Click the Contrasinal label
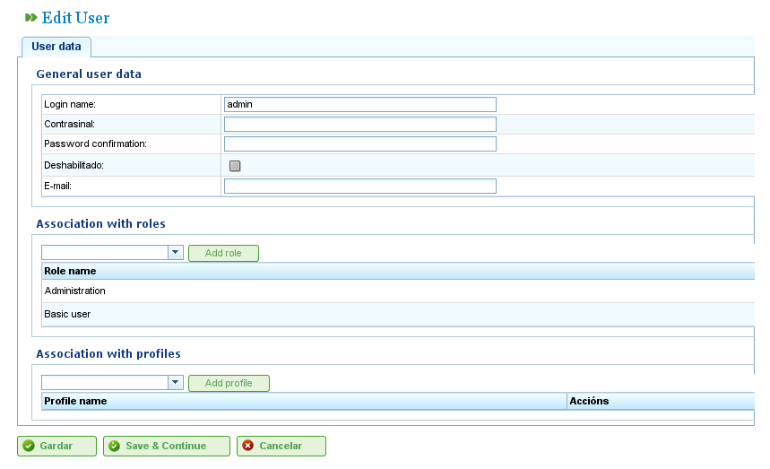770x469 pixels. click(x=69, y=125)
